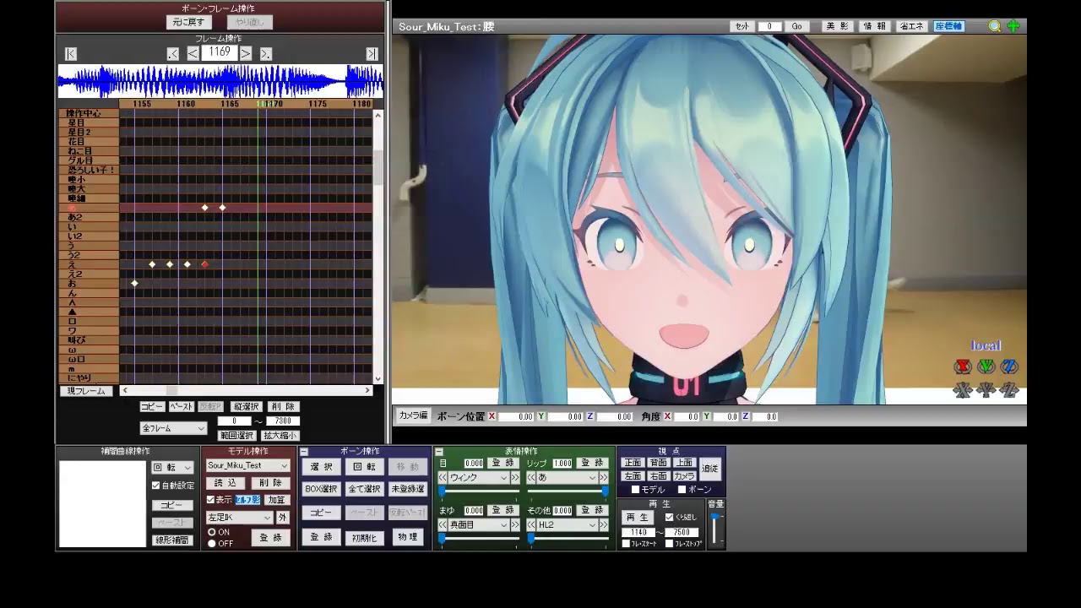Click the timeline horizontal scrollbar
This screenshot has height=608, width=1081.
(245, 390)
